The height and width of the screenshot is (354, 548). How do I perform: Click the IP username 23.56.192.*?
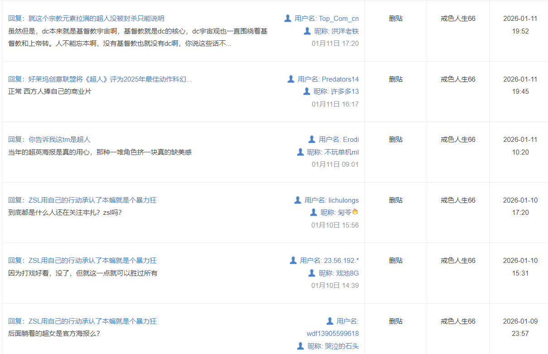pyautogui.click(x=341, y=261)
